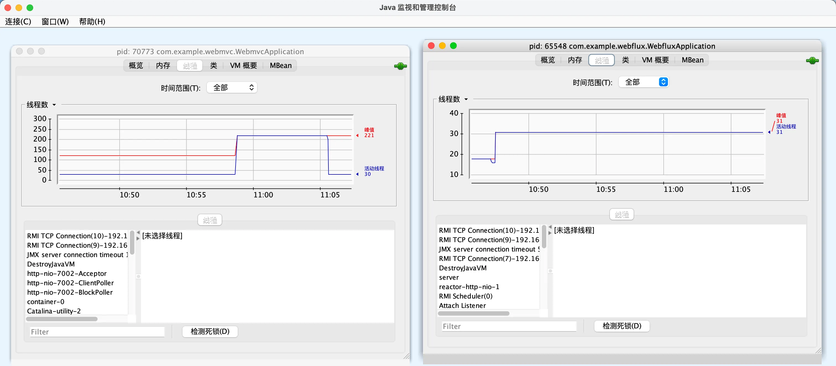The height and width of the screenshot is (366, 836).
Task: Switch to 类 tab in webflux window
Action: coord(625,60)
